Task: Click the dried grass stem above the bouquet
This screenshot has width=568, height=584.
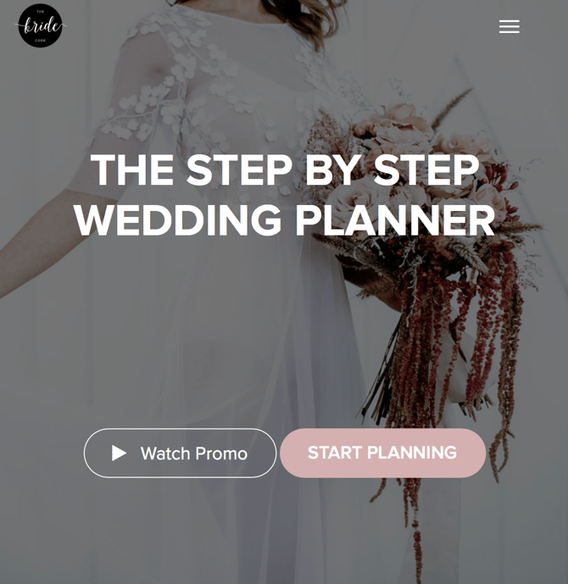Action: (x=453, y=108)
